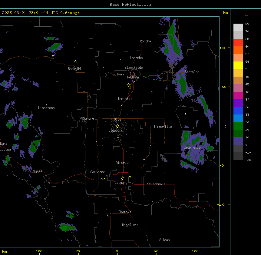Click the Strathmore label

156,184
